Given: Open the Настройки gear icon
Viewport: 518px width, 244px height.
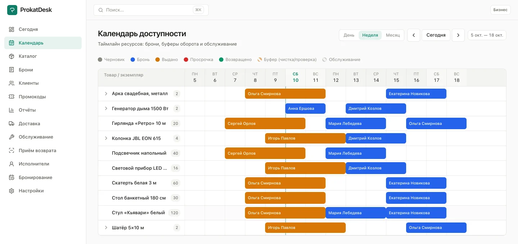Looking at the screenshot, I should pyautogui.click(x=12, y=191).
